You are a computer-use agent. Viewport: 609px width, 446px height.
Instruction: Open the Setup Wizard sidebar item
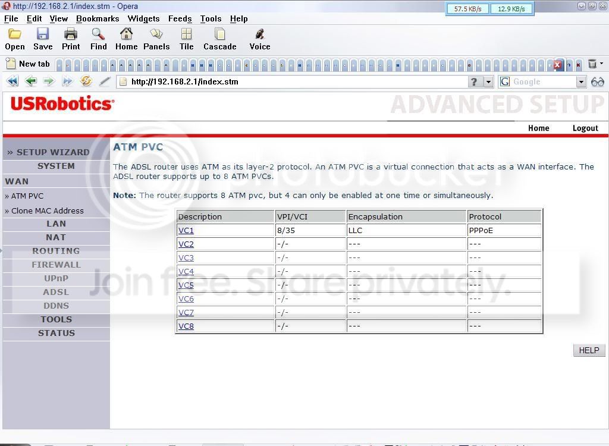48,152
